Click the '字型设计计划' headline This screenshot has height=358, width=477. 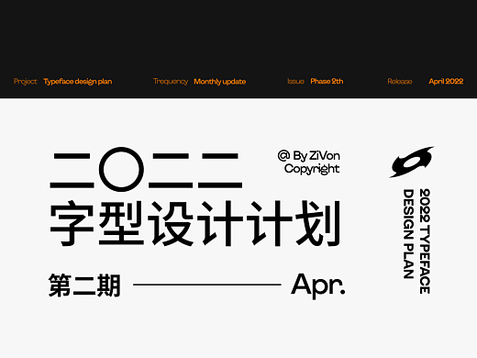[195, 223]
